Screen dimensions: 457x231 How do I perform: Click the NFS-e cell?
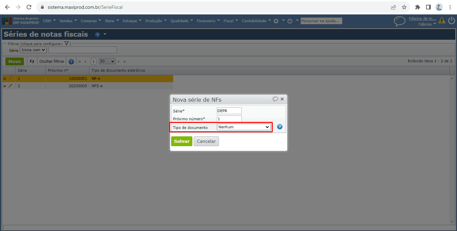tap(131, 86)
